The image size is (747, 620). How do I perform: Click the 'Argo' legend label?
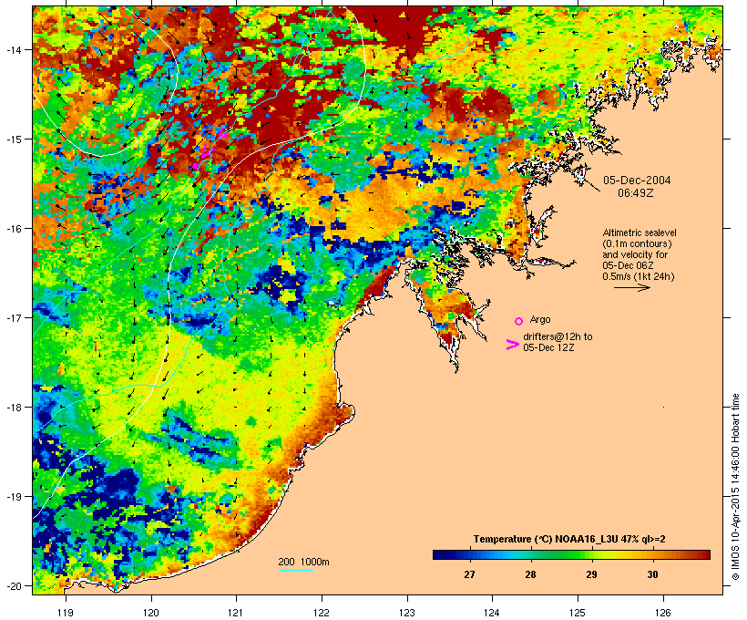tap(540, 319)
